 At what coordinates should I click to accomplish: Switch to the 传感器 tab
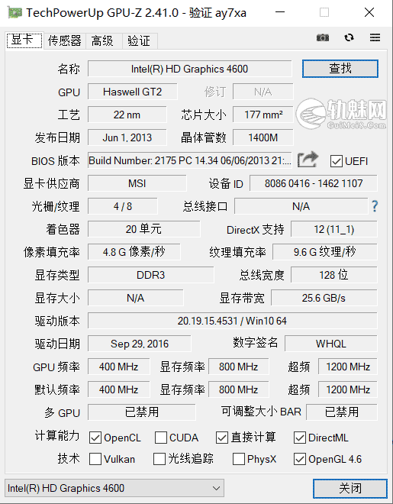pos(65,40)
